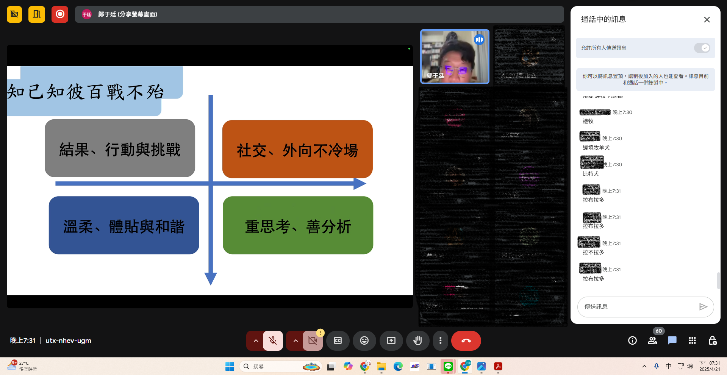The height and width of the screenshot is (375, 727).
Task: Present your screen to the meeting
Action: point(391,341)
